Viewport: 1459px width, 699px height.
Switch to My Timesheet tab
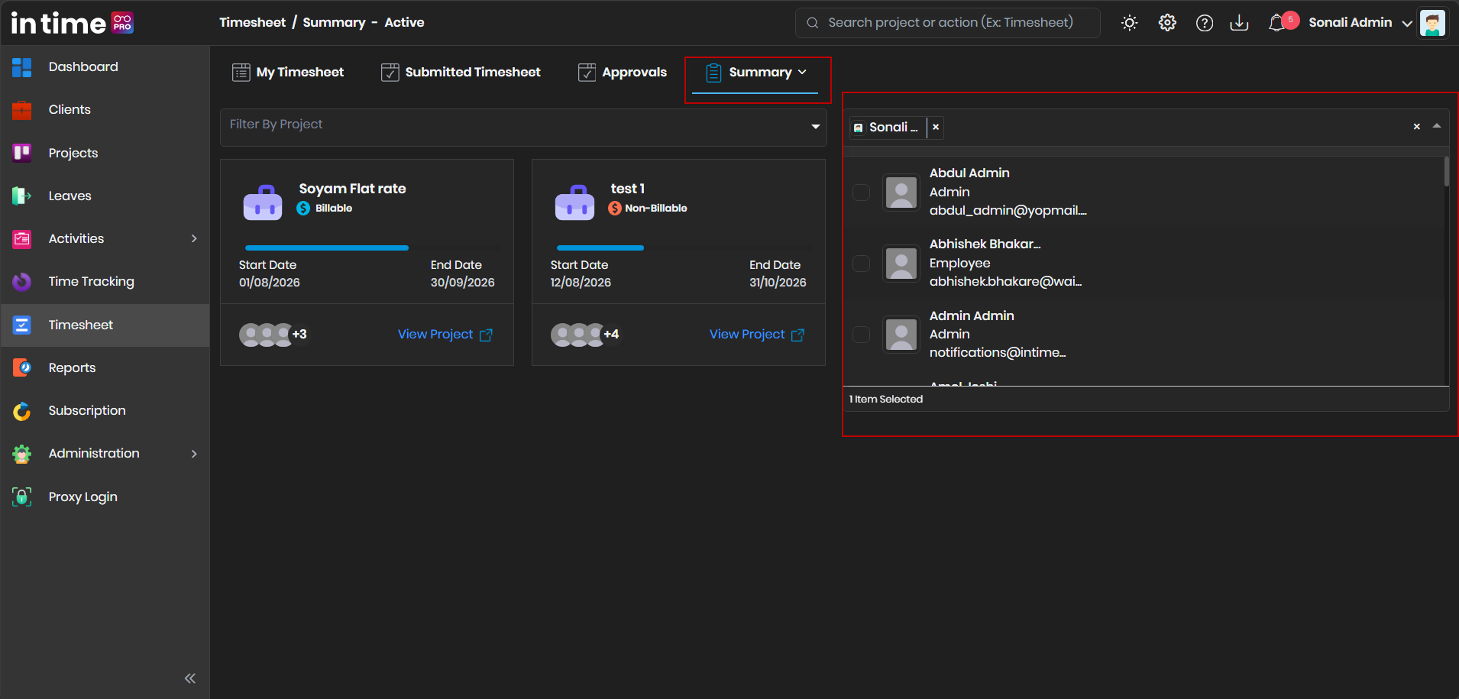click(x=288, y=72)
